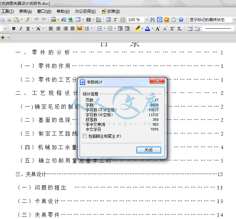Apply subscript X₂ formatting
This screenshot has height=219, width=236.
tap(179, 28)
